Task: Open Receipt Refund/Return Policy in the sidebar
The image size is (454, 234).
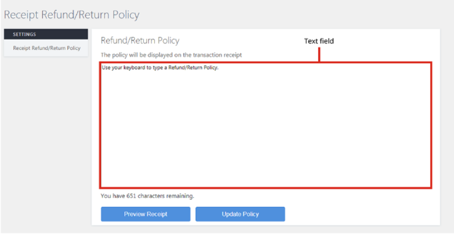Action: pos(47,48)
